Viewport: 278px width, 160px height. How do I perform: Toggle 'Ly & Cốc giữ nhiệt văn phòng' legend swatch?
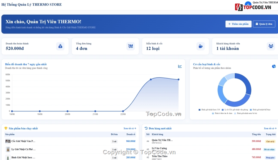223,110
